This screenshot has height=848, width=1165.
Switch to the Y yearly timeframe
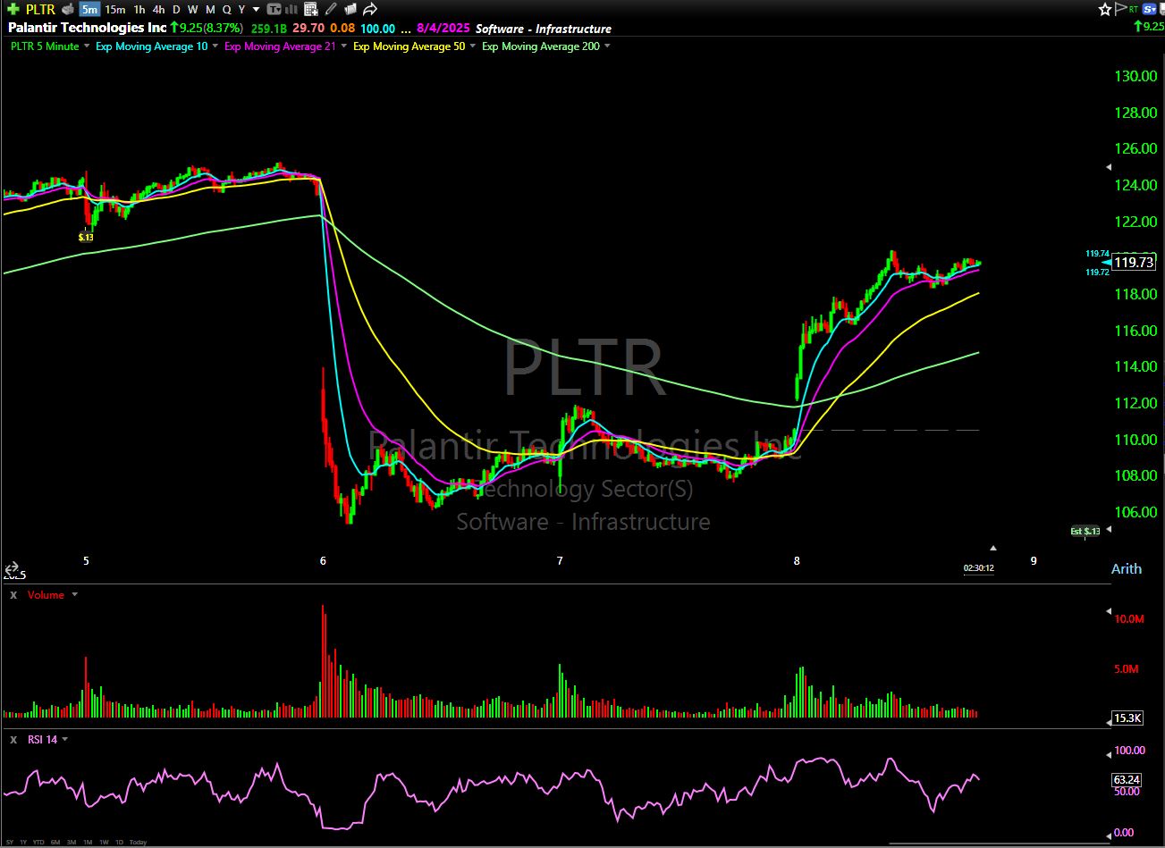tap(241, 9)
